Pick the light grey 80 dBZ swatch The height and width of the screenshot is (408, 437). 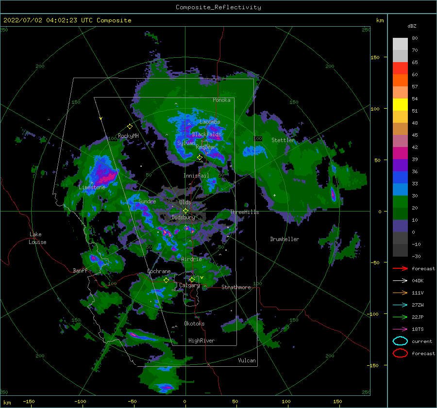pyautogui.click(x=400, y=44)
